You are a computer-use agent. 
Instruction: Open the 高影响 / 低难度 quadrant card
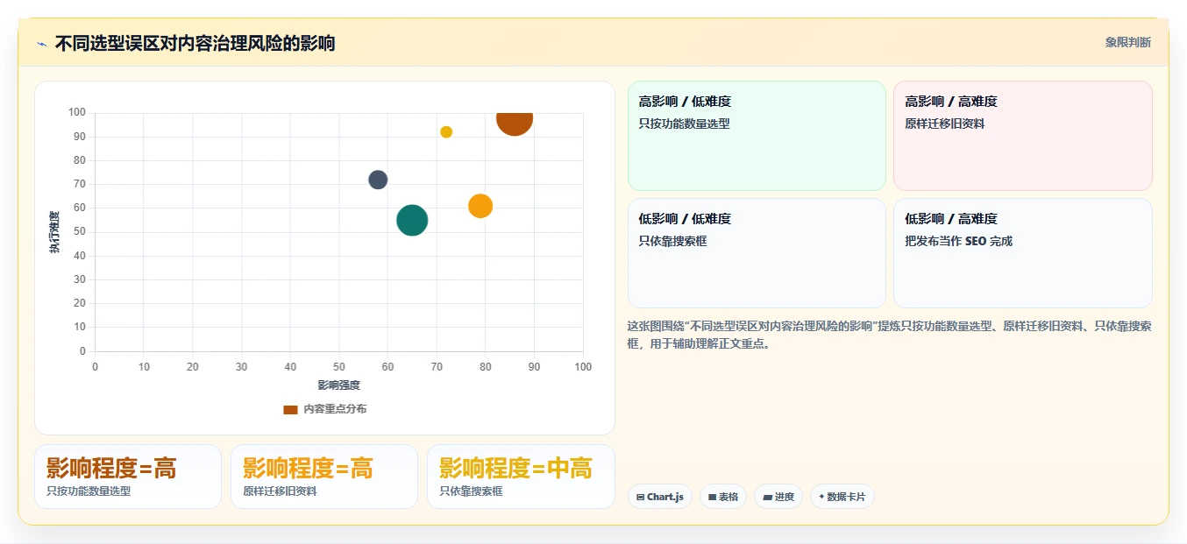pyautogui.click(x=757, y=136)
